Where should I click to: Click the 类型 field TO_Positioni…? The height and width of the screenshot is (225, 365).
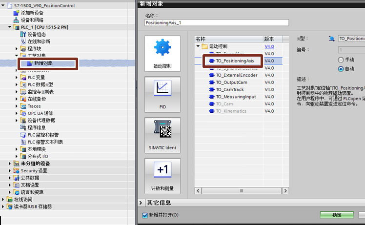[x=351, y=39]
